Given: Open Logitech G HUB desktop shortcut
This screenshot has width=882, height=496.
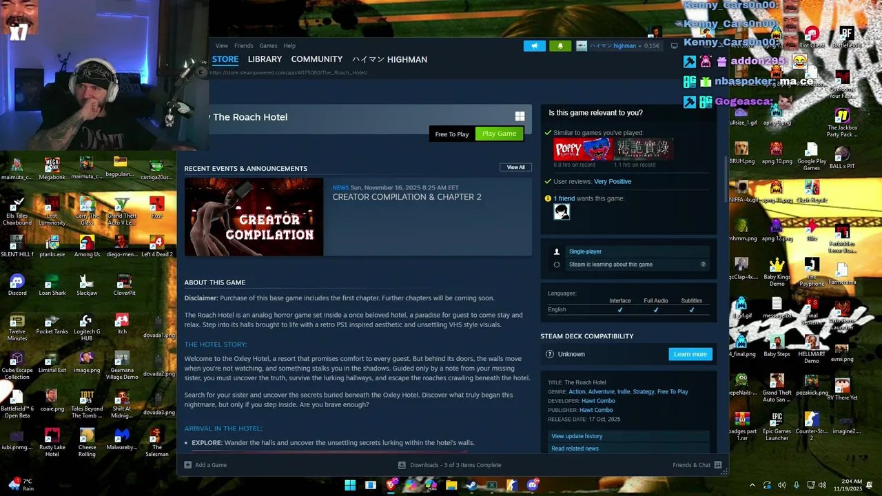Looking at the screenshot, I should tap(87, 327).
